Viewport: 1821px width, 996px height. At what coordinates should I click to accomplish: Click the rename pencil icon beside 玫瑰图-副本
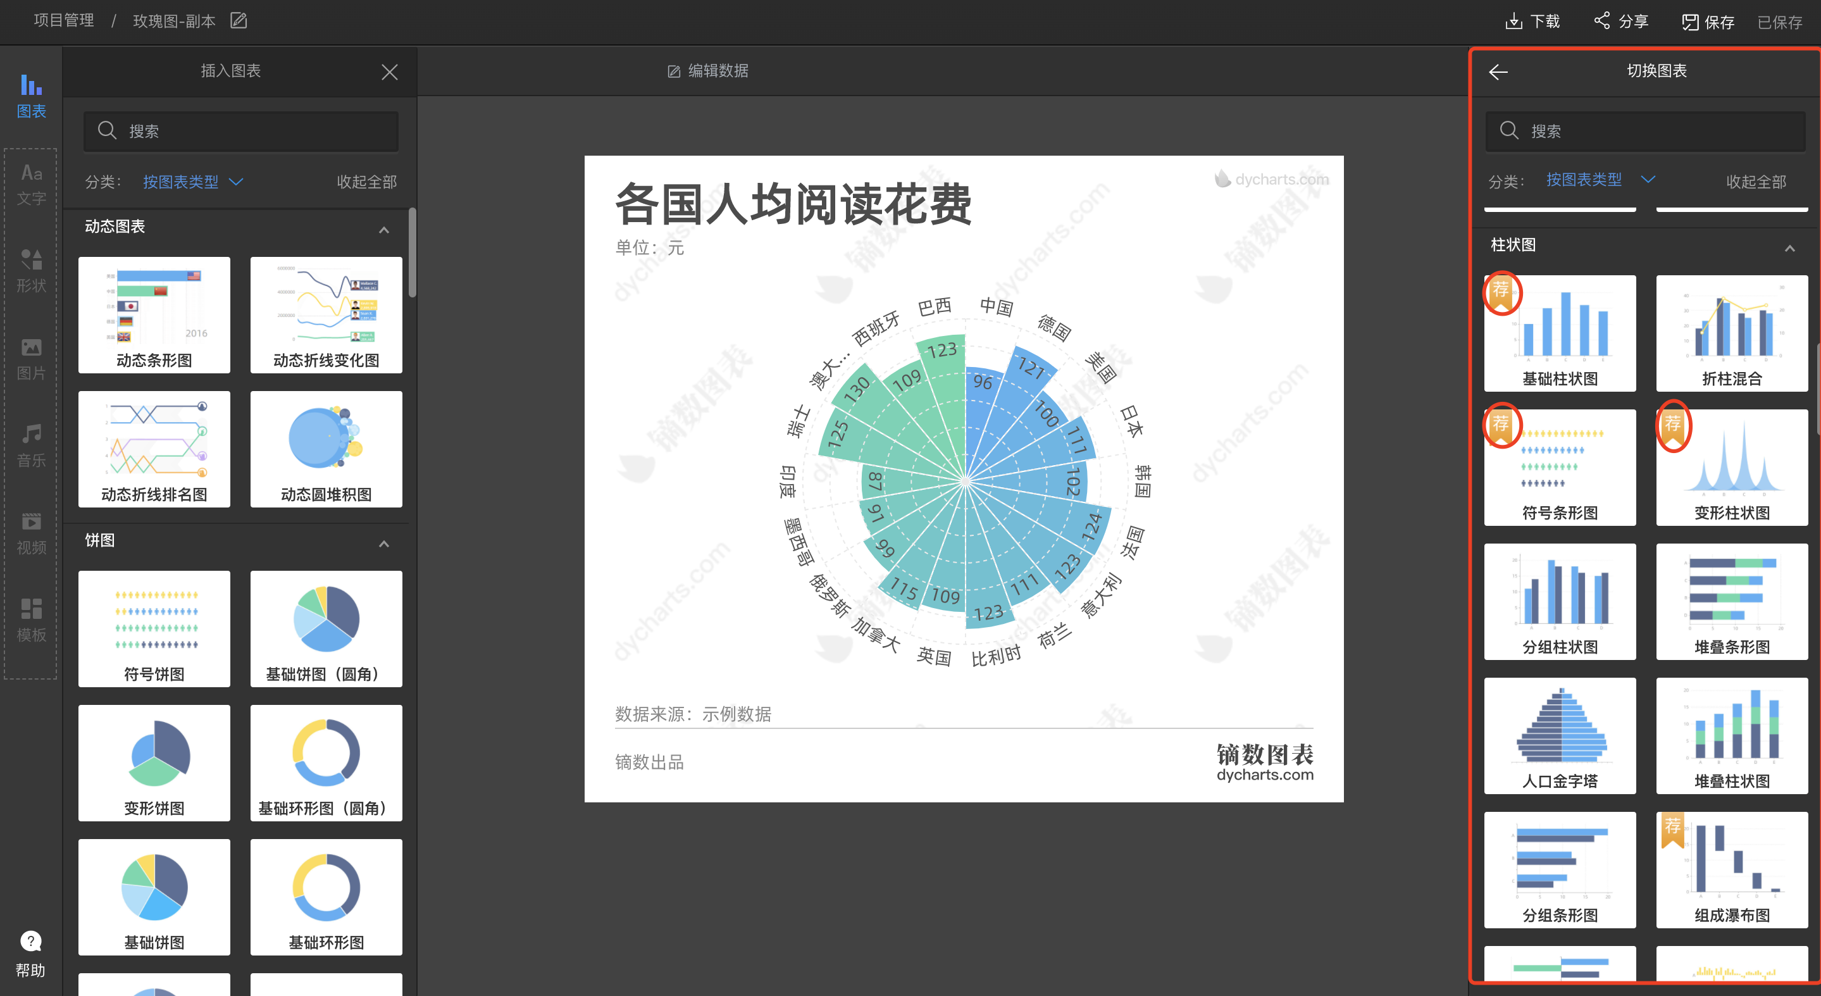239,20
